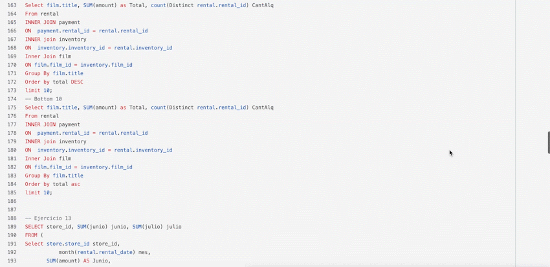Click 'Group By film.title' on line 171
Screen dimensions: 550x267
pos(54,73)
